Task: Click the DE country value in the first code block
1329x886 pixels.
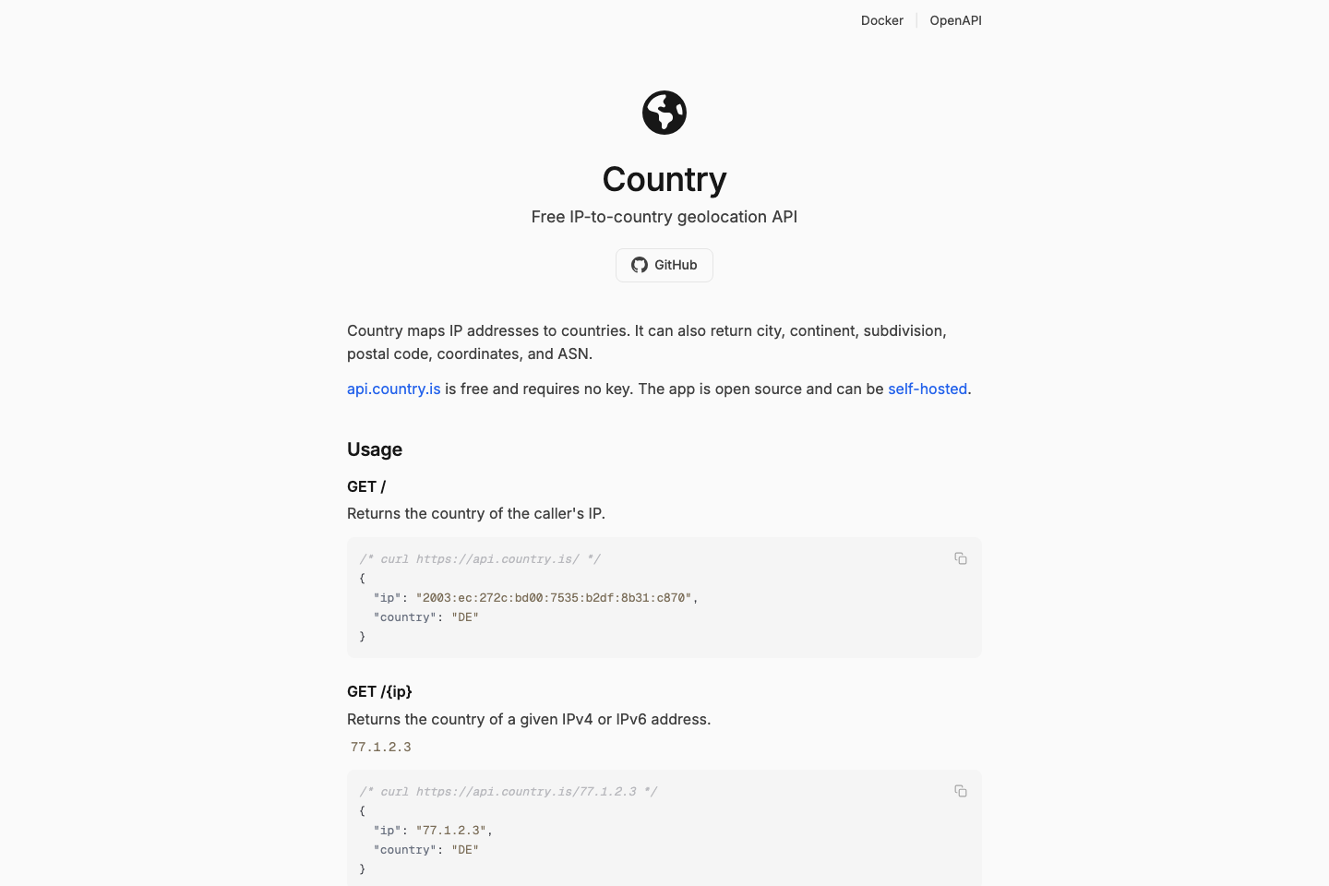Action: click(466, 617)
